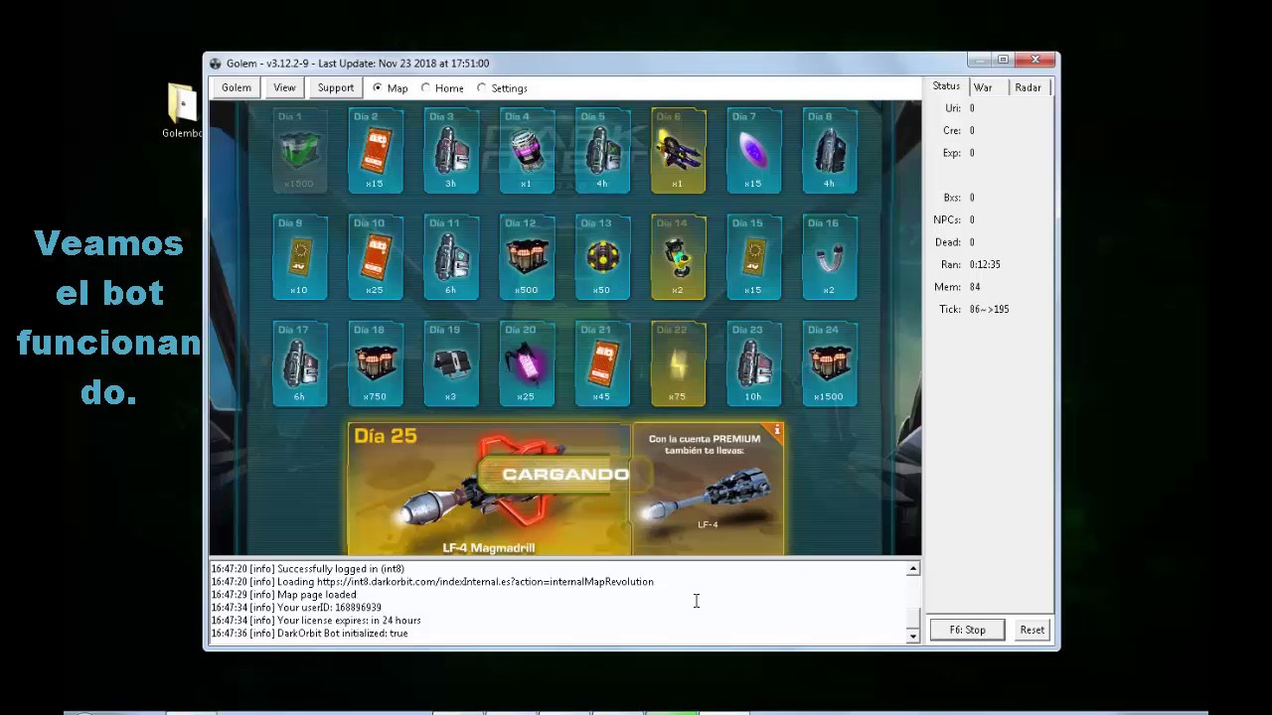Click the 'Your license expires: in 24 hours' line

pos(315,621)
